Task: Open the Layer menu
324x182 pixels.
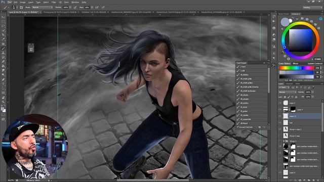Action: point(30,2)
